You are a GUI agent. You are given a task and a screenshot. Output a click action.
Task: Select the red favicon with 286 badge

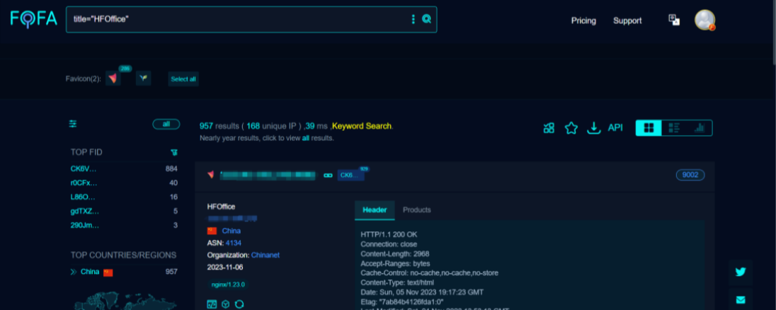point(113,79)
